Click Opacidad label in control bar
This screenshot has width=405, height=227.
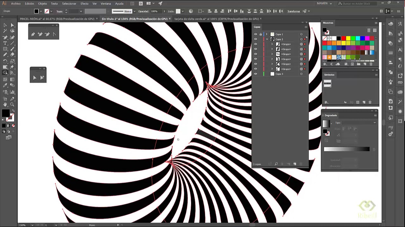(x=143, y=11)
